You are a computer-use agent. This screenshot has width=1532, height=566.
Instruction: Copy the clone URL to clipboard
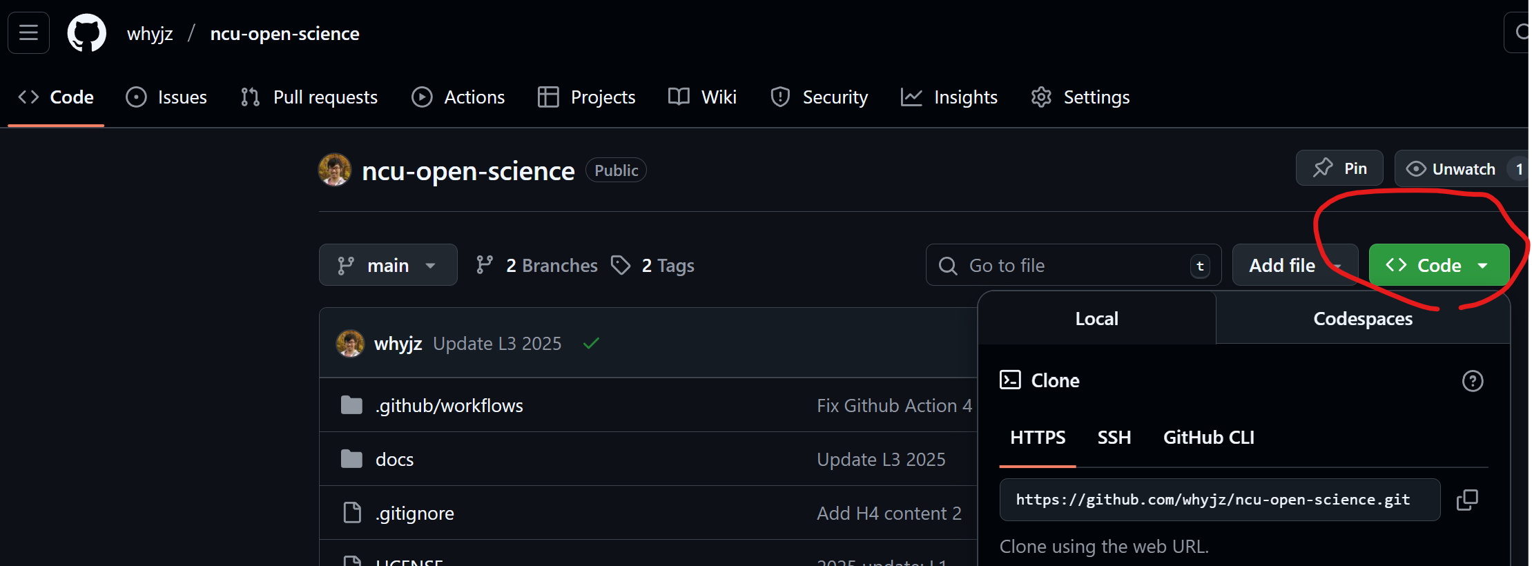point(1467,500)
